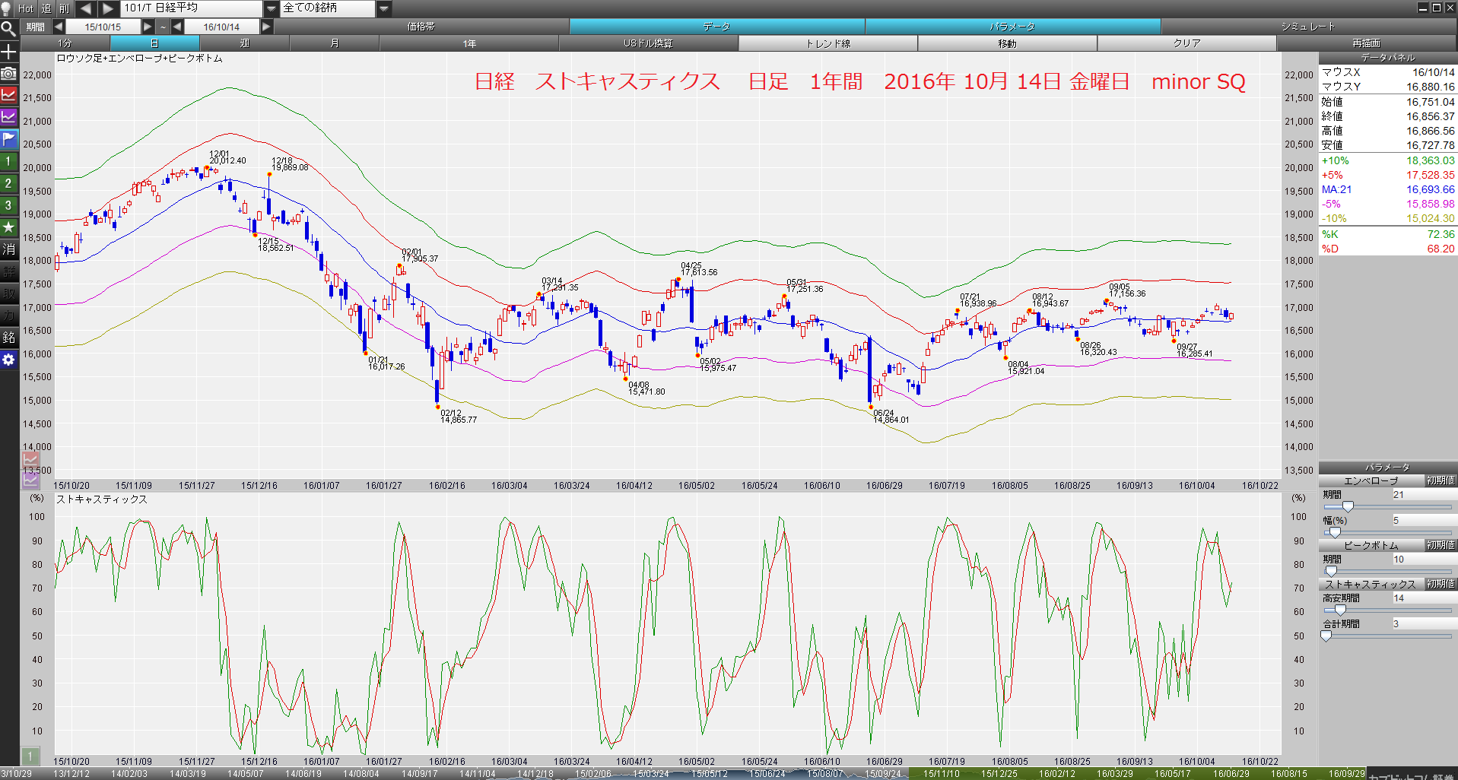Toggle USドル換算 conversion
Image resolution: width=1458 pixels, height=780 pixels.
[649, 43]
